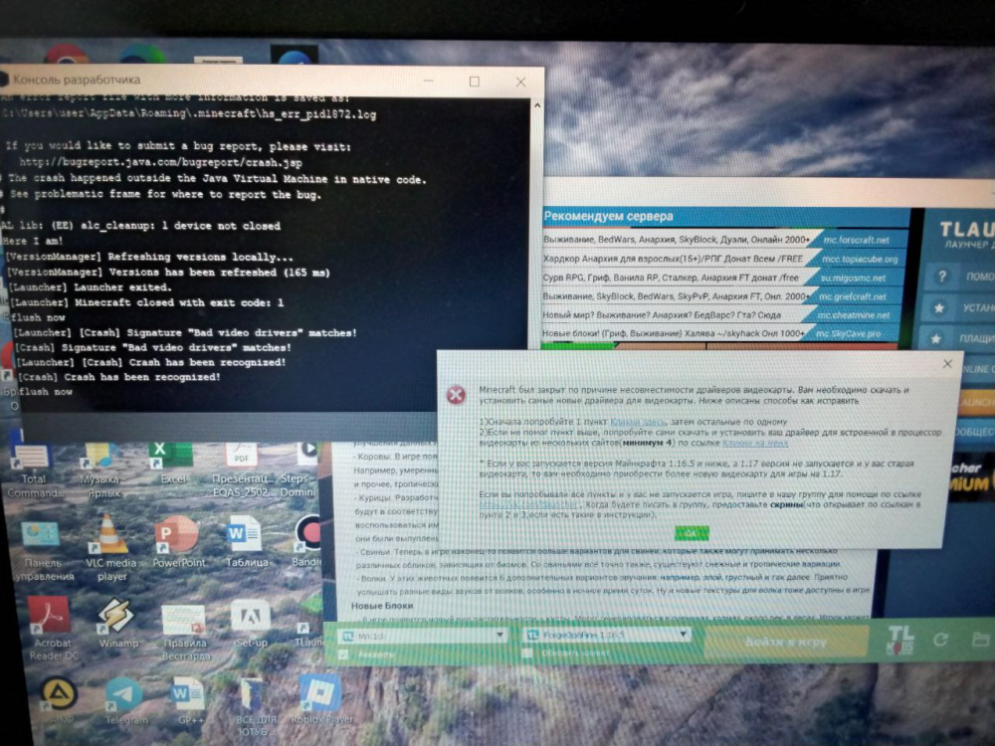995x746 pixels.
Task: Launch AIMP desktop shortcut
Action: [60, 700]
